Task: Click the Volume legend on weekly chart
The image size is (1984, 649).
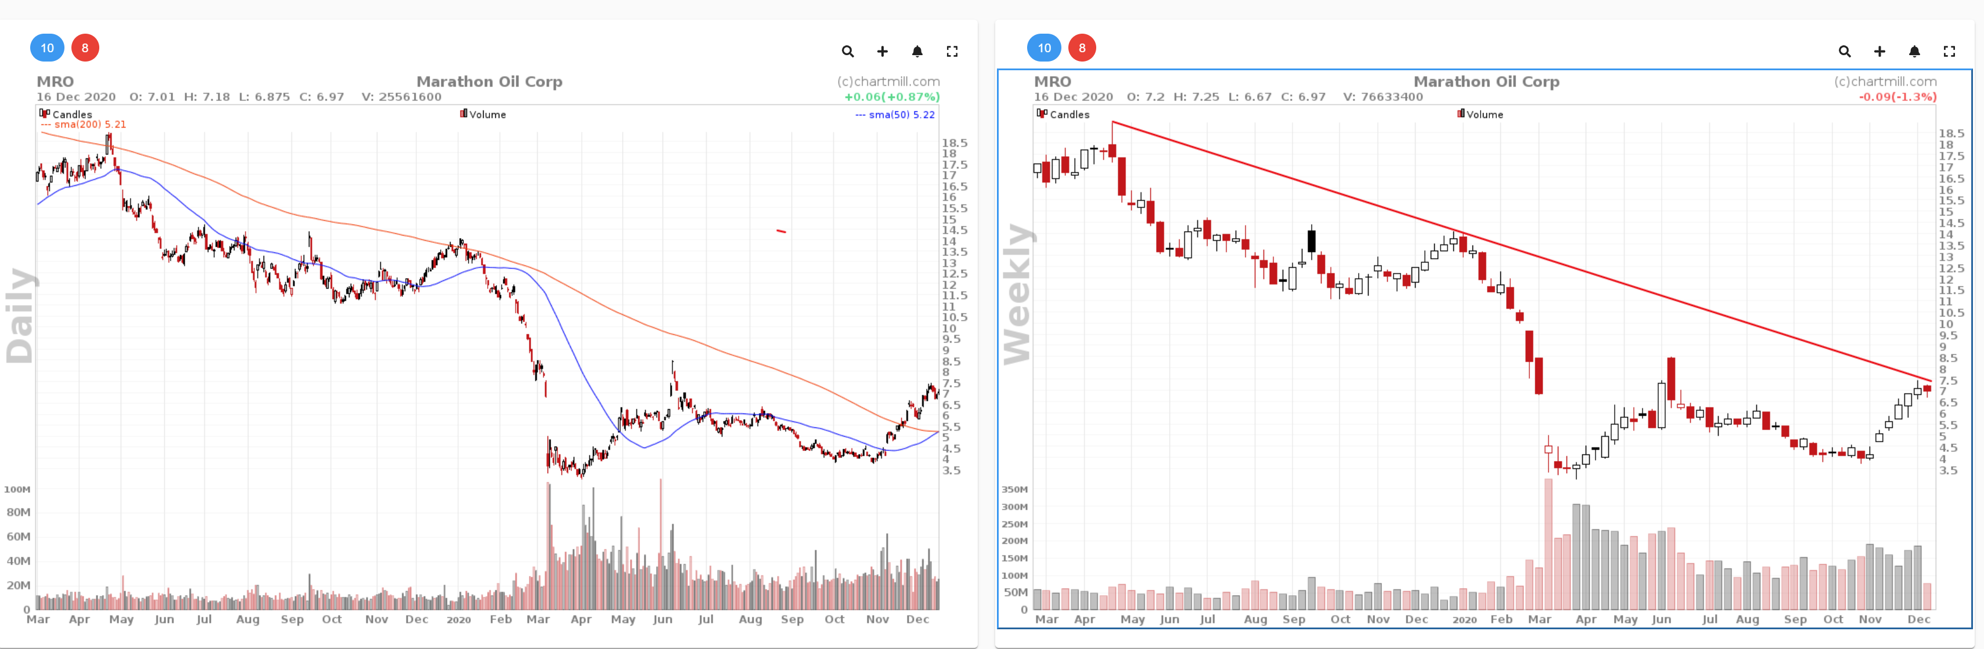Action: [x=1480, y=114]
